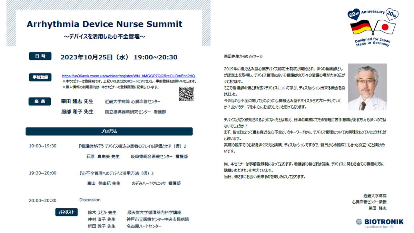
Task: Click the パネリスト label badge
Action: 66,212
